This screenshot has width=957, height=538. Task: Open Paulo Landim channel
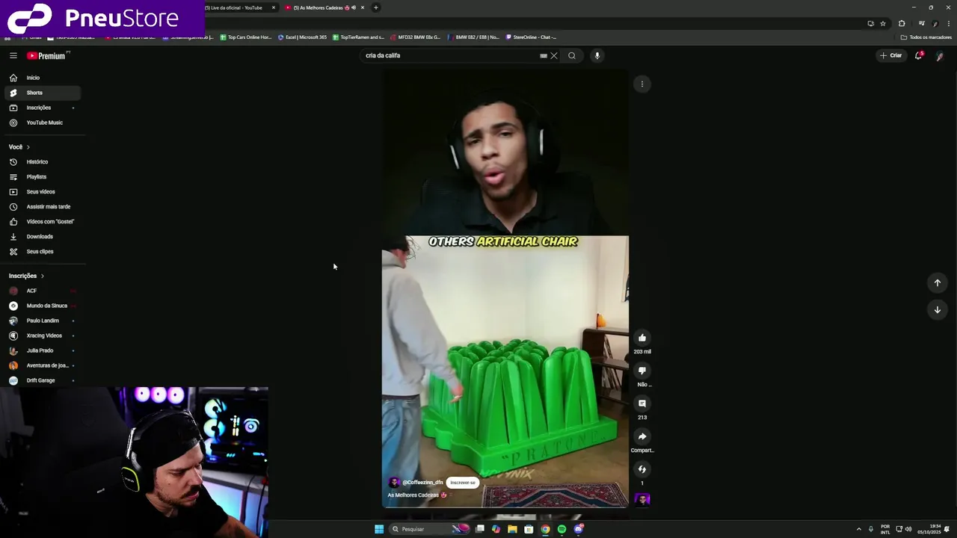coord(42,321)
